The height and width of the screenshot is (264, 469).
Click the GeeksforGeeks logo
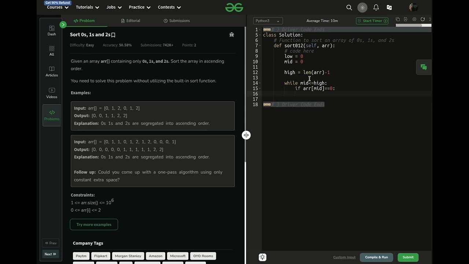click(234, 7)
